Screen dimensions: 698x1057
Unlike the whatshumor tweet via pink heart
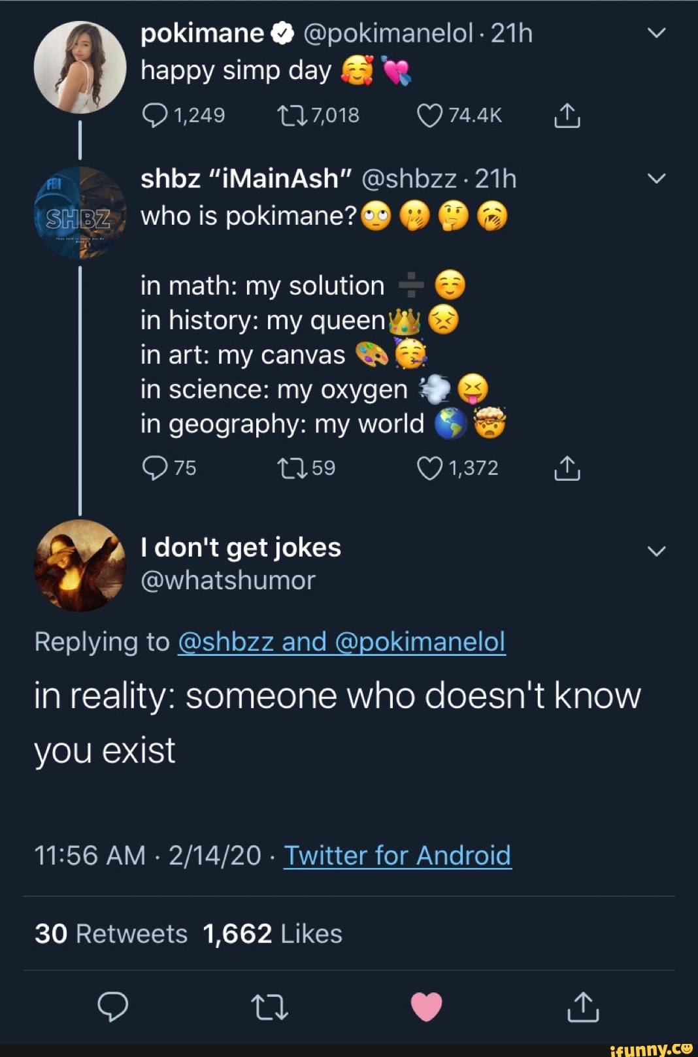pyautogui.click(x=427, y=1007)
